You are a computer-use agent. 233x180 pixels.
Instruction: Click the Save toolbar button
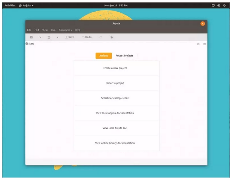(x=70, y=37)
